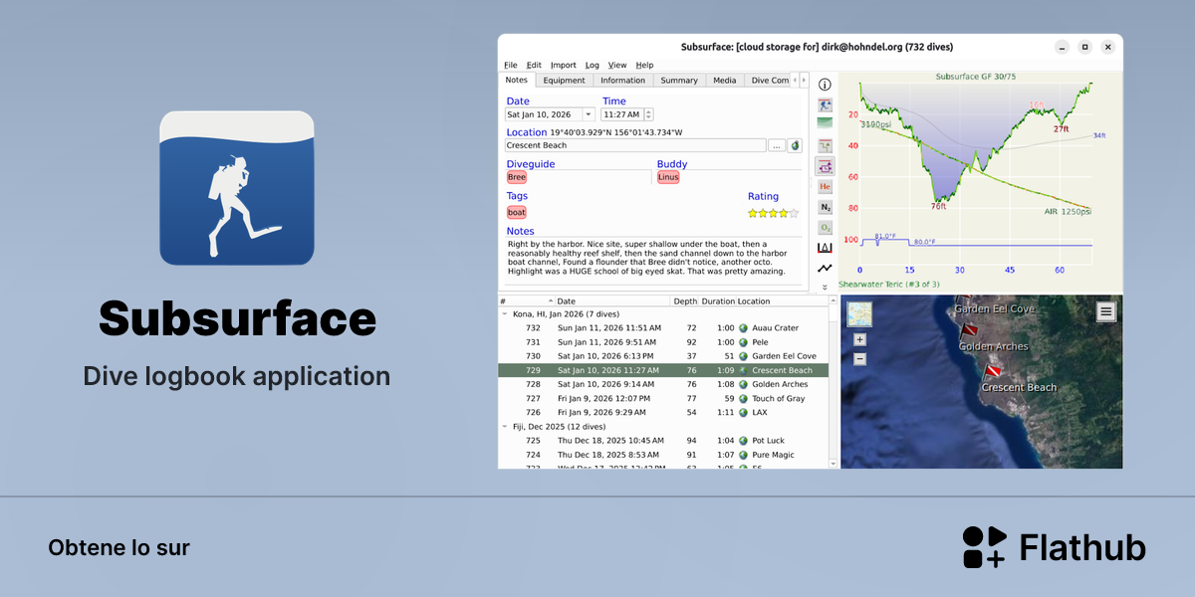This screenshot has width=1195, height=597.
Task: Click the map layers icon on the map
Action: tap(859, 314)
